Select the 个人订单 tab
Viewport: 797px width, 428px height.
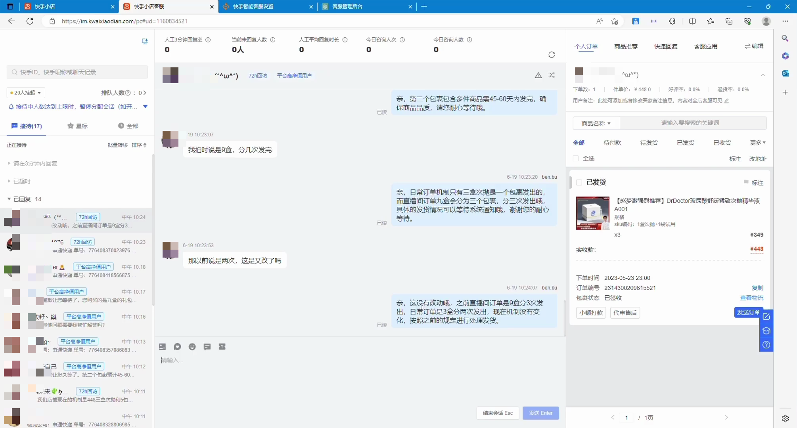point(586,46)
